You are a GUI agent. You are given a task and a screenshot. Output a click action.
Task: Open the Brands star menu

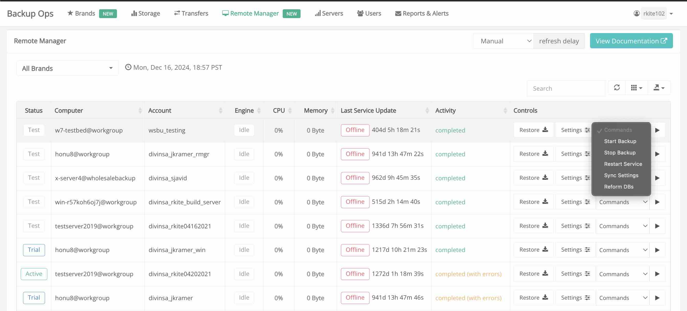click(x=81, y=13)
